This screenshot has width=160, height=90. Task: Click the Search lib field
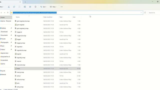click(154, 13)
